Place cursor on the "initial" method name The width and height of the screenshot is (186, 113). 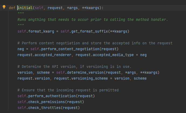pos(25,8)
